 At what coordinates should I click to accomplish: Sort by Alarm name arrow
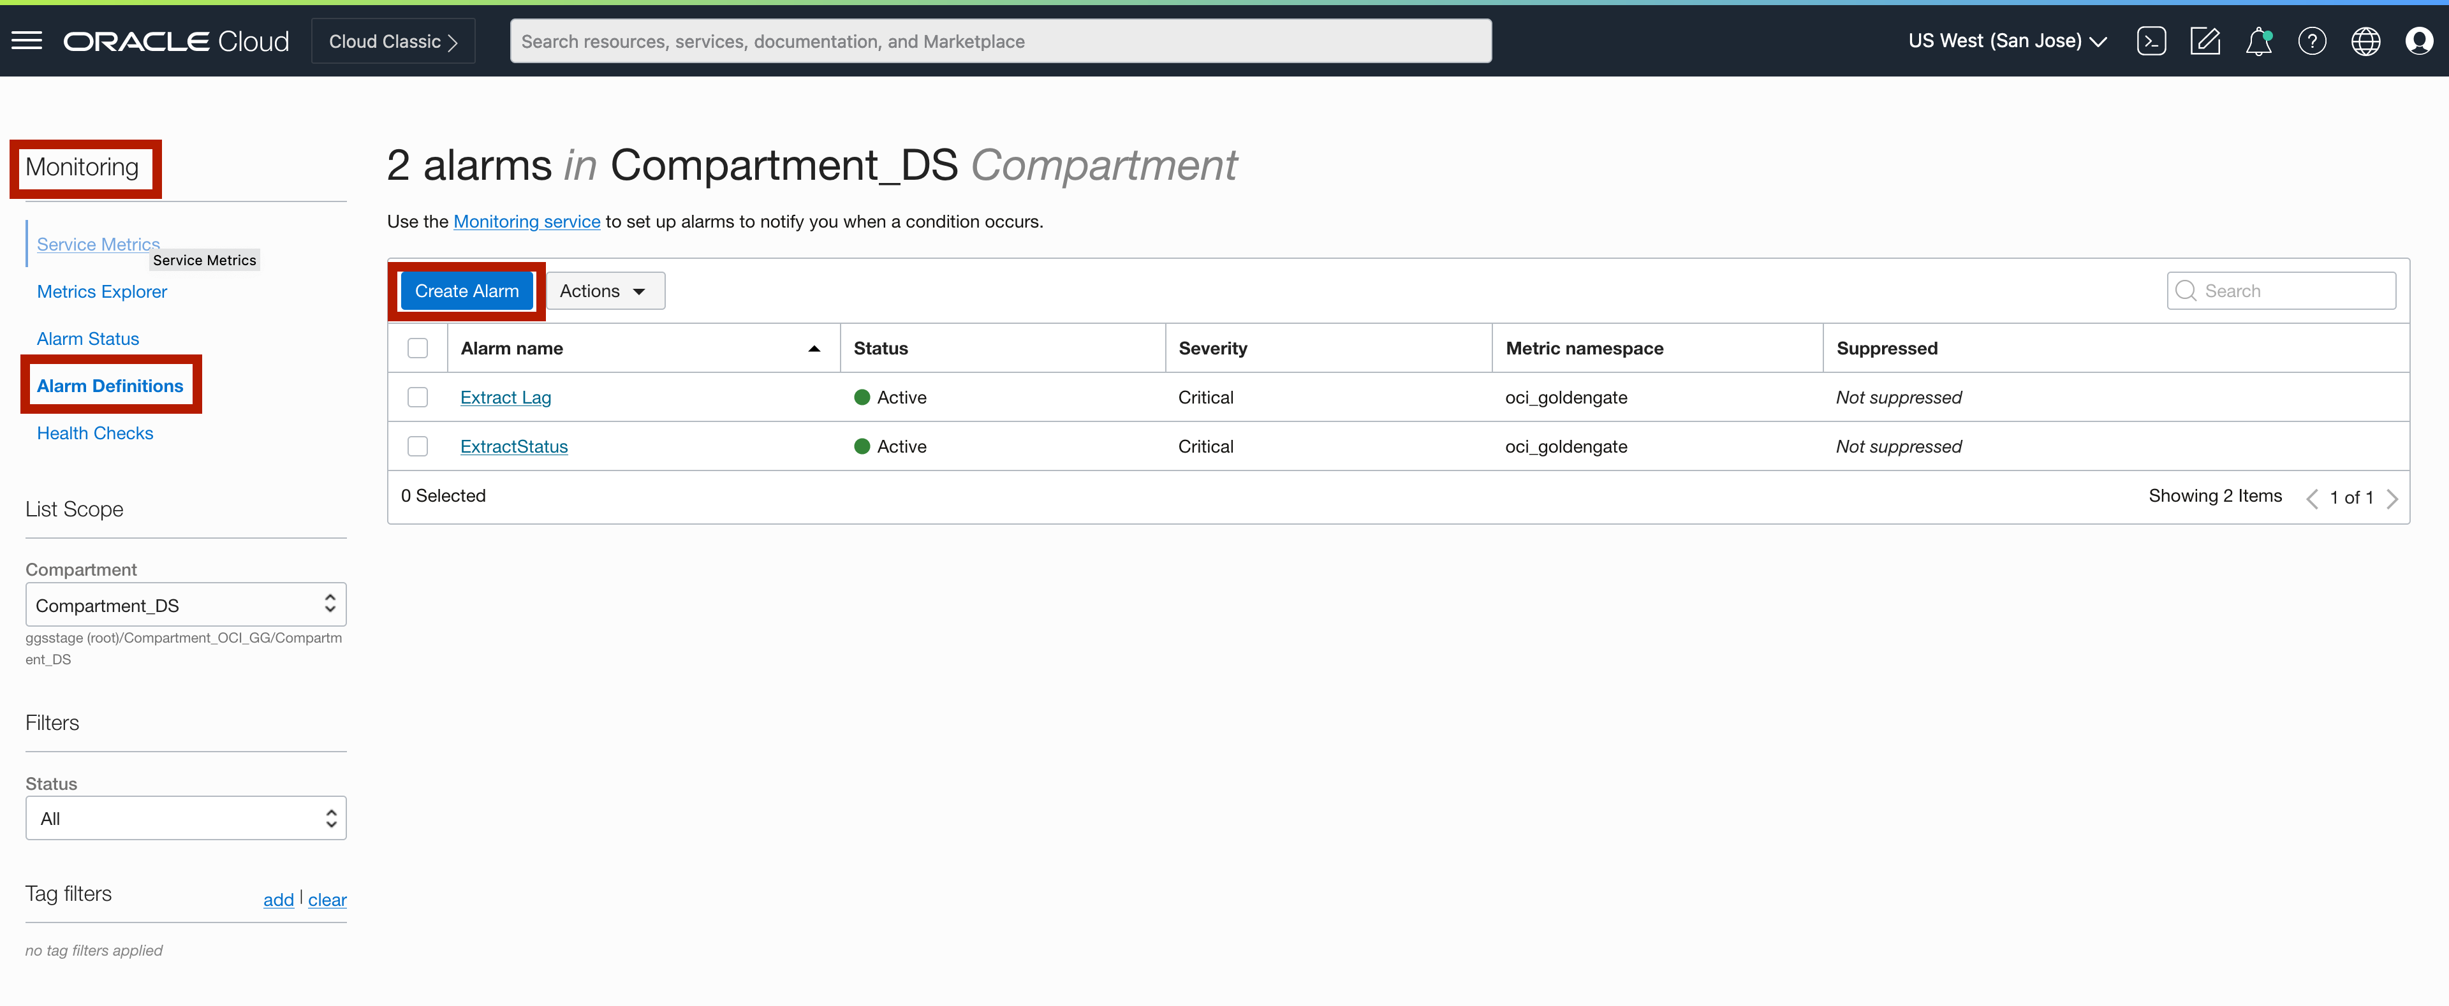814,349
